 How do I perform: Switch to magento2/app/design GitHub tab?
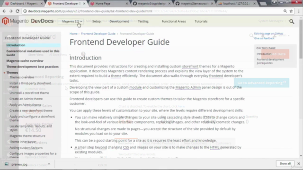point(151,3)
